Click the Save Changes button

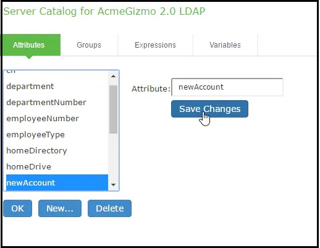pyautogui.click(x=209, y=109)
